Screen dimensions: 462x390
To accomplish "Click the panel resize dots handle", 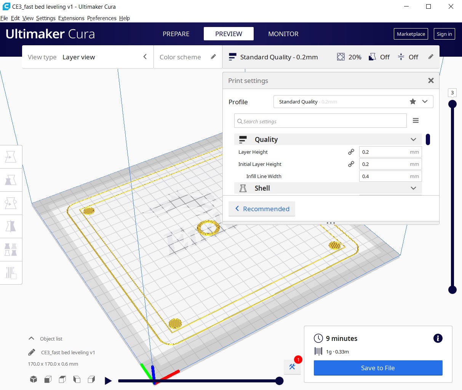I will [x=331, y=223].
